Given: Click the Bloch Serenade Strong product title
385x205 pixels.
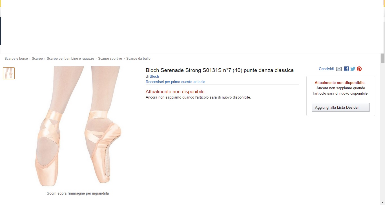Looking at the screenshot, I should (220, 70).
